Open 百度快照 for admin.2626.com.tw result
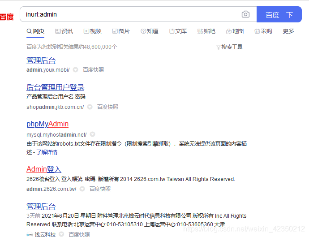 [x=100, y=189]
